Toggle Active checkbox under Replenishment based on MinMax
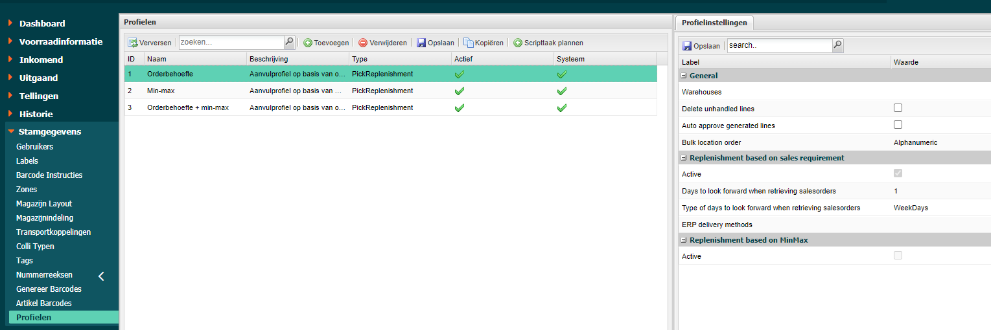Viewport: 991px width, 330px height. point(898,256)
